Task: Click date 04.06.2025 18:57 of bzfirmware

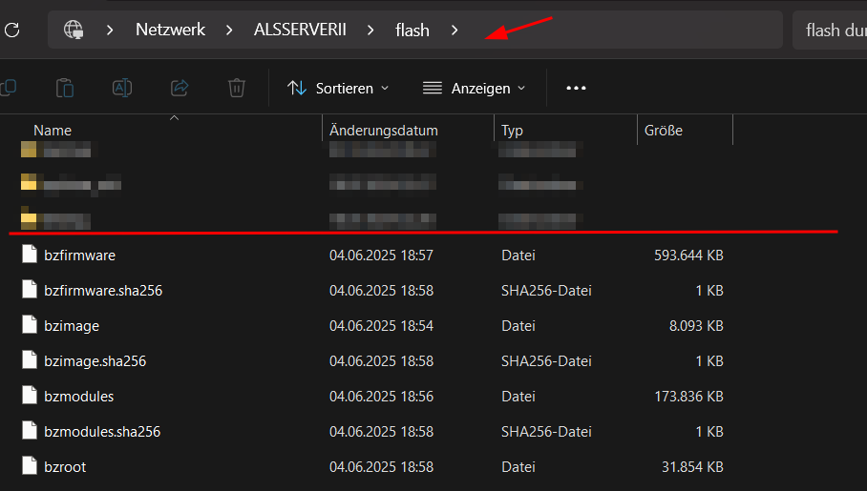Action: [382, 256]
